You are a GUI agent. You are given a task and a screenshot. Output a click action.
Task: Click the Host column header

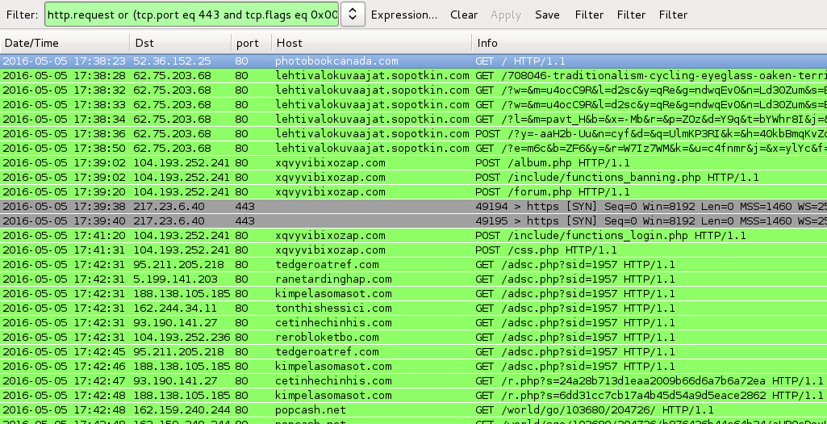[x=370, y=43]
